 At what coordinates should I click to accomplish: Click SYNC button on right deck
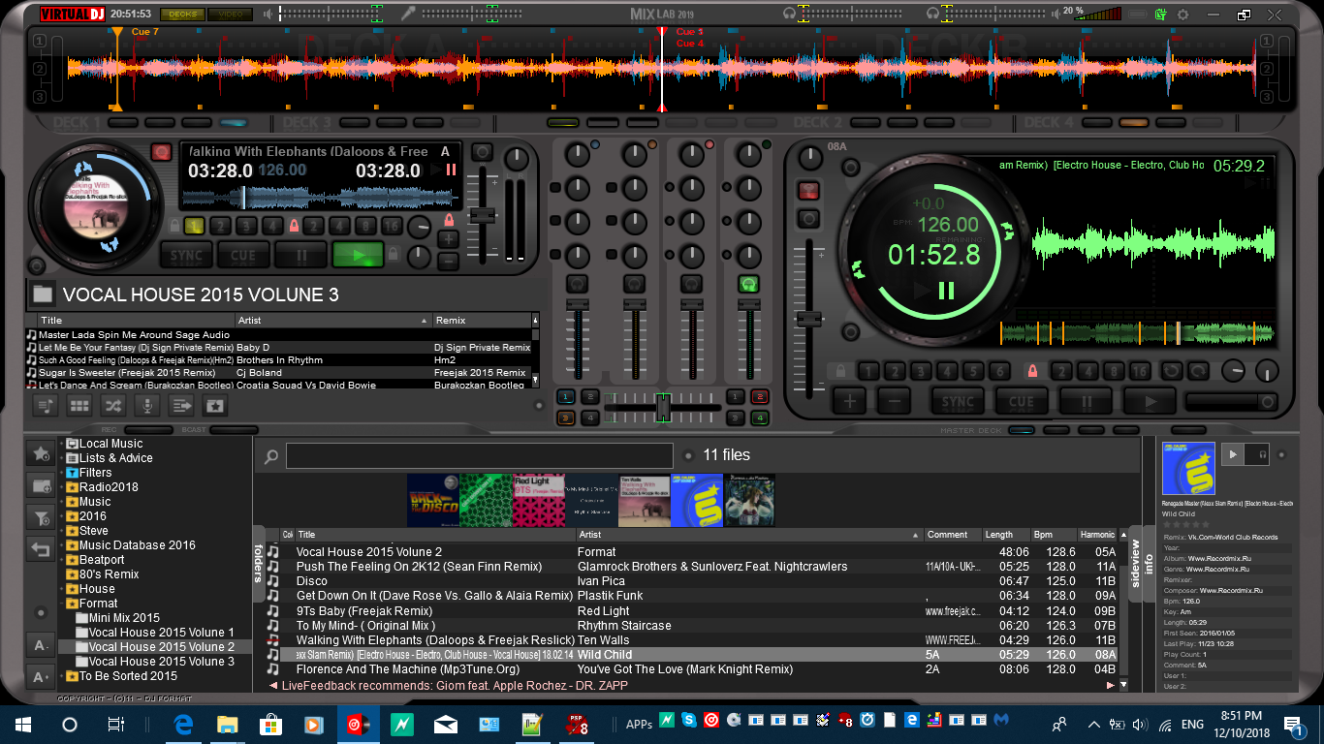[x=958, y=401]
